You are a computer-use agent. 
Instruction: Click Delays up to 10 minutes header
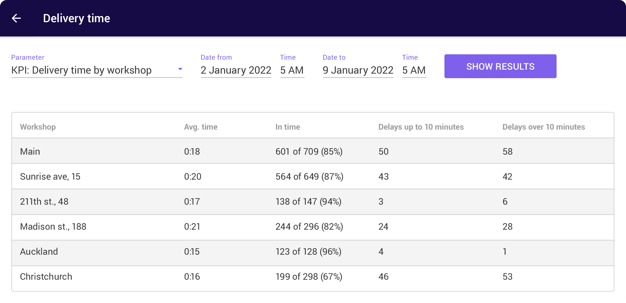pos(421,127)
